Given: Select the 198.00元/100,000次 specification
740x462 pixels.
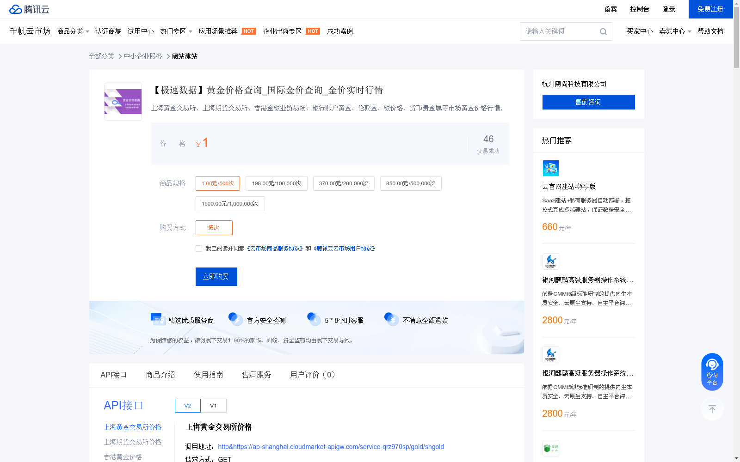Looking at the screenshot, I should (277, 183).
